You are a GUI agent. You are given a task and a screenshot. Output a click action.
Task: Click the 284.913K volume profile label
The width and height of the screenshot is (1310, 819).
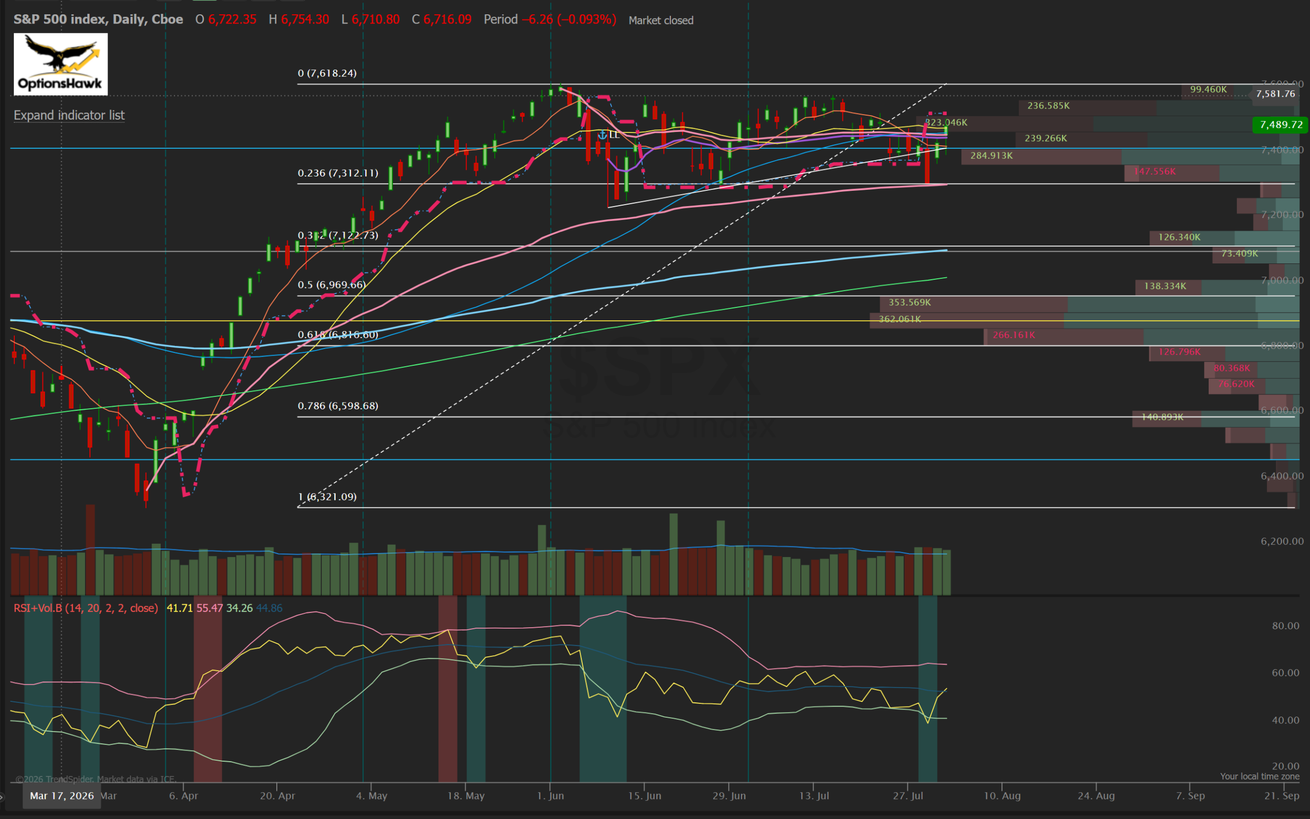coord(991,156)
